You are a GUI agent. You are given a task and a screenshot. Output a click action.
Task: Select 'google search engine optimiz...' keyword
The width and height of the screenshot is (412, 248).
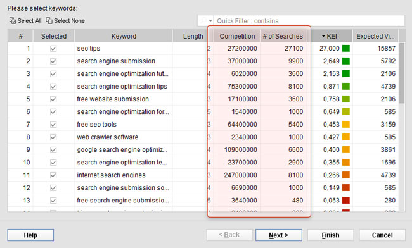pos(122,150)
